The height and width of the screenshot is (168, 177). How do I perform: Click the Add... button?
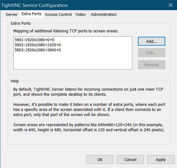pyautogui.click(x=152, y=41)
